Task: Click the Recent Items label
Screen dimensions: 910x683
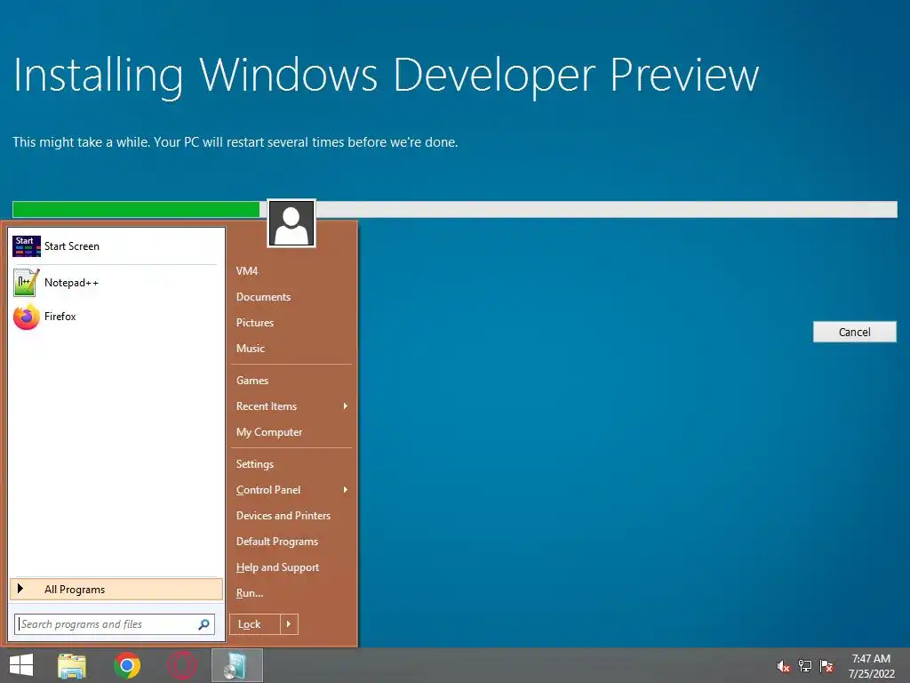Action: click(267, 406)
